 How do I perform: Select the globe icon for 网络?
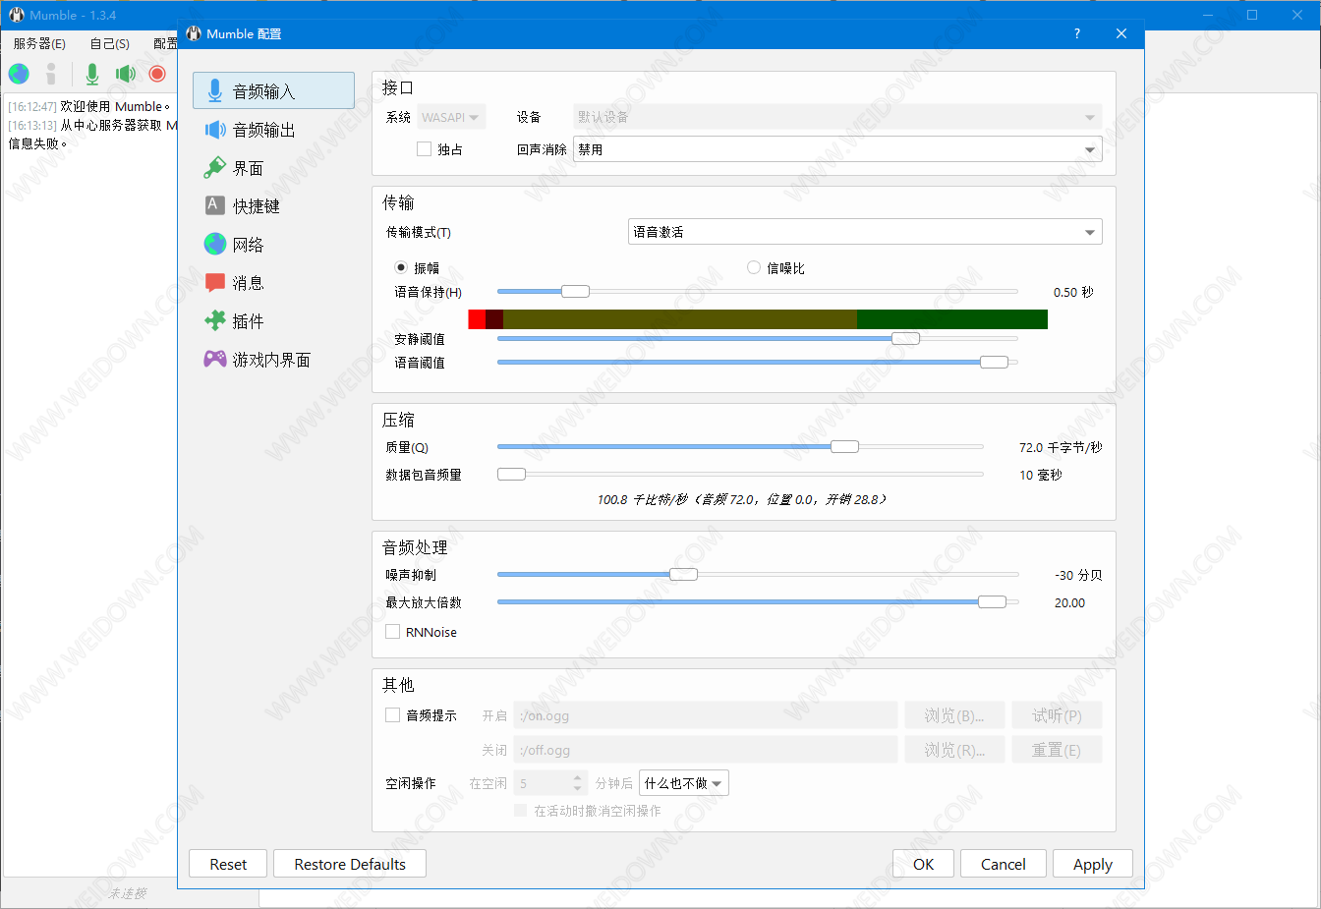[x=215, y=244]
